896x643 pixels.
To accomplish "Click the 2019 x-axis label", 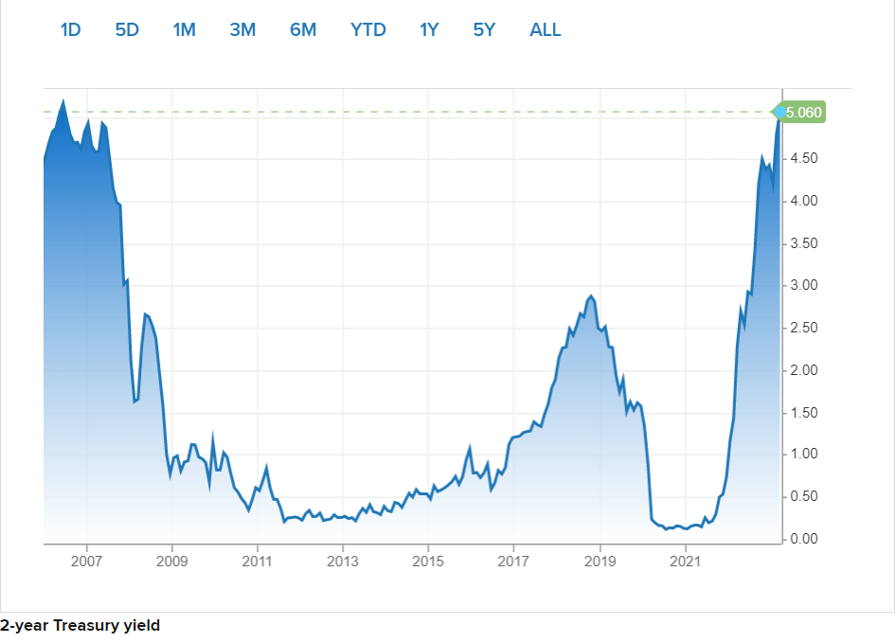I will pos(600,562).
